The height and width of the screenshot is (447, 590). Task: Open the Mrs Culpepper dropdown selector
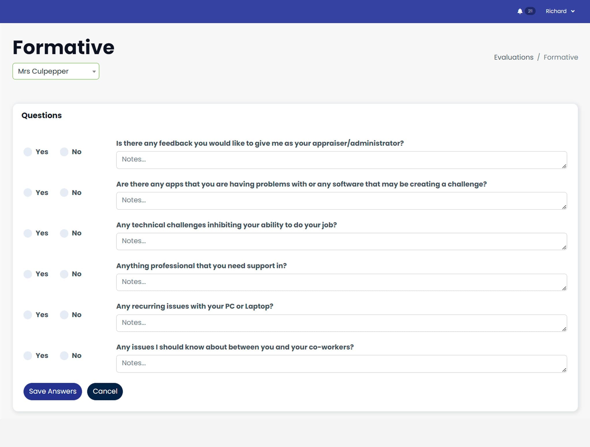click(56, 71)
